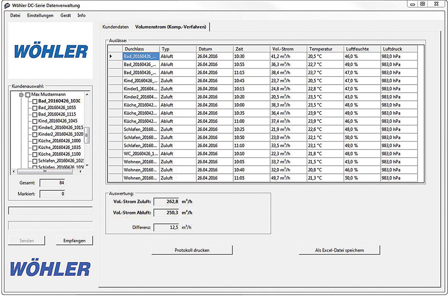
Task: Click the customer tree's horizontal scrollbar thumb
Action: [45, 172]
